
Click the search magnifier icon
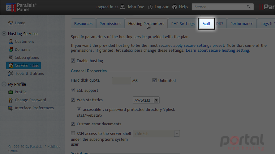[x=248, y=7]
